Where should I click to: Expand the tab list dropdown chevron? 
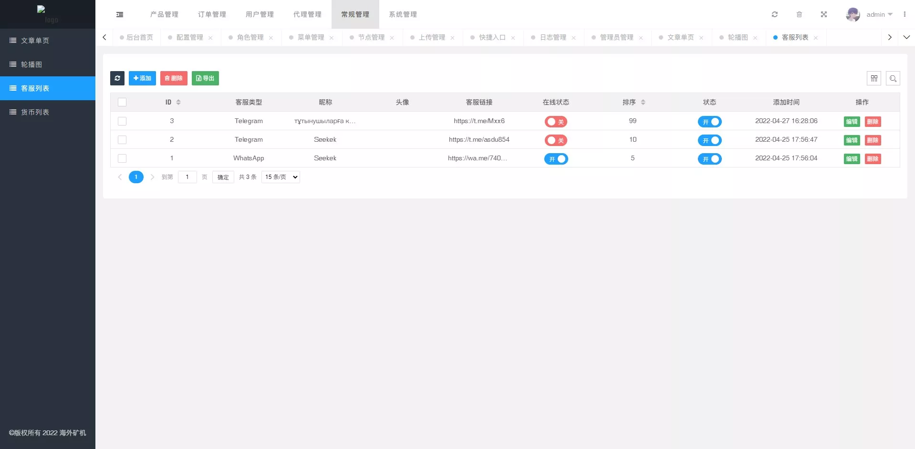906,37
